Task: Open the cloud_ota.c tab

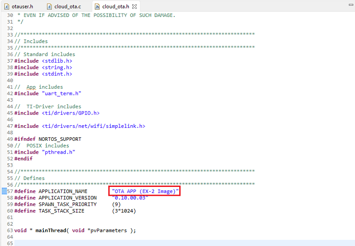Action: point(67,7)
